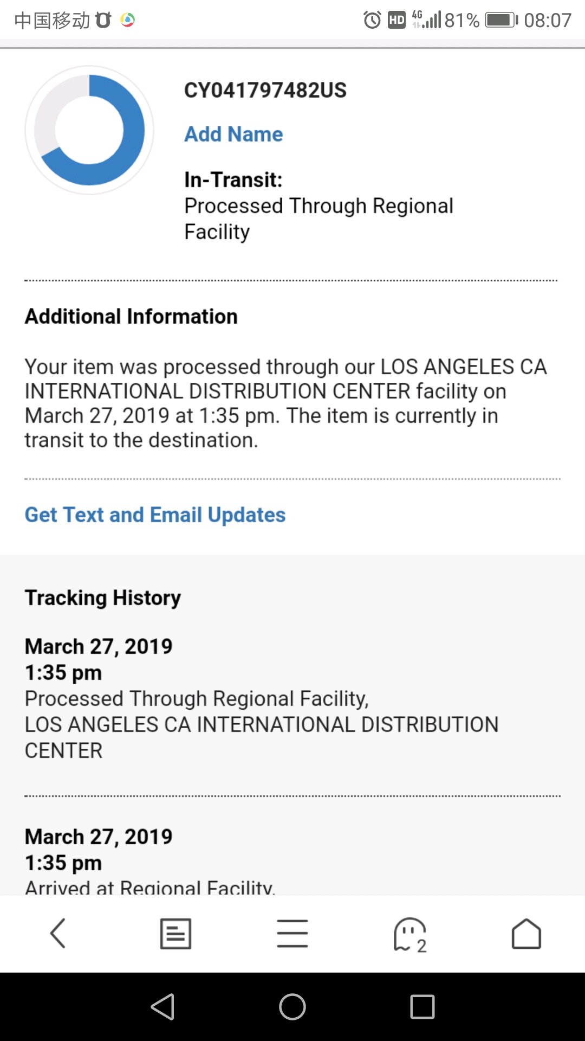585x1041 pixels.
Task: Open the browser hamburger menu
Action: [292, 933]
